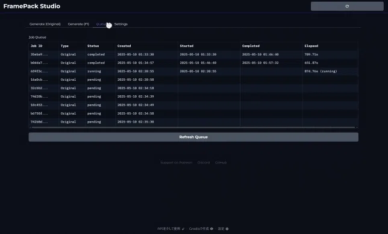Click the horizontal scrollbar under the job table
This screenshot has width=388, height=234.
(193, 127)
